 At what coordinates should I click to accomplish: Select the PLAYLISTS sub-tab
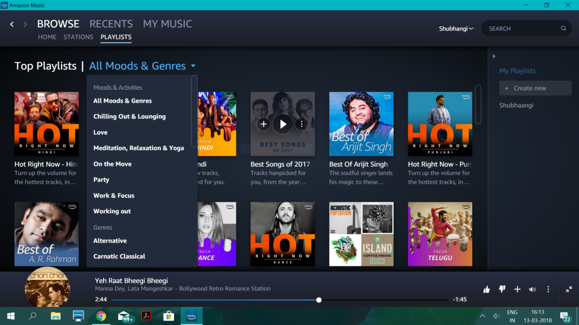pyautogui.click(x=116, y=37)
